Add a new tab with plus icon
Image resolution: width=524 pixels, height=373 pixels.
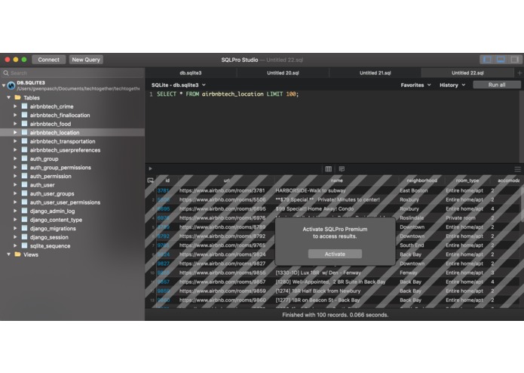coord(519,72)
